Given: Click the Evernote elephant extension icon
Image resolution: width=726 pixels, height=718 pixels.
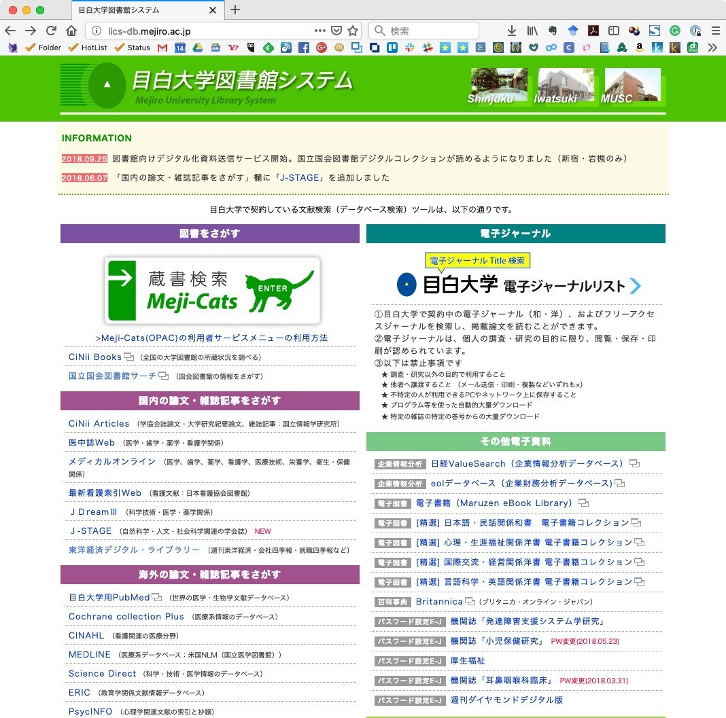Looking at the screenshot, I should tap(553, 31).
